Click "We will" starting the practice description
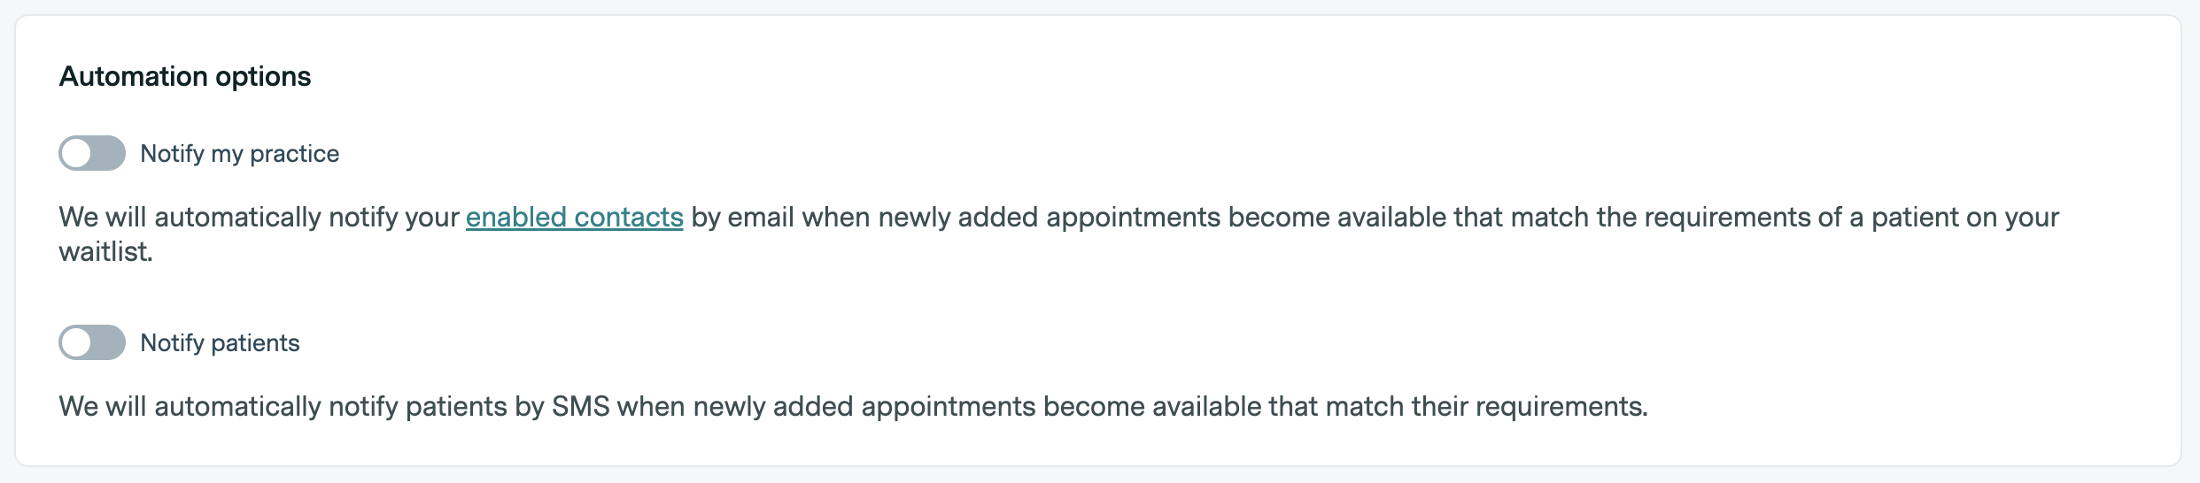The width and height of the screenshot is (2200, 483). 103,218
